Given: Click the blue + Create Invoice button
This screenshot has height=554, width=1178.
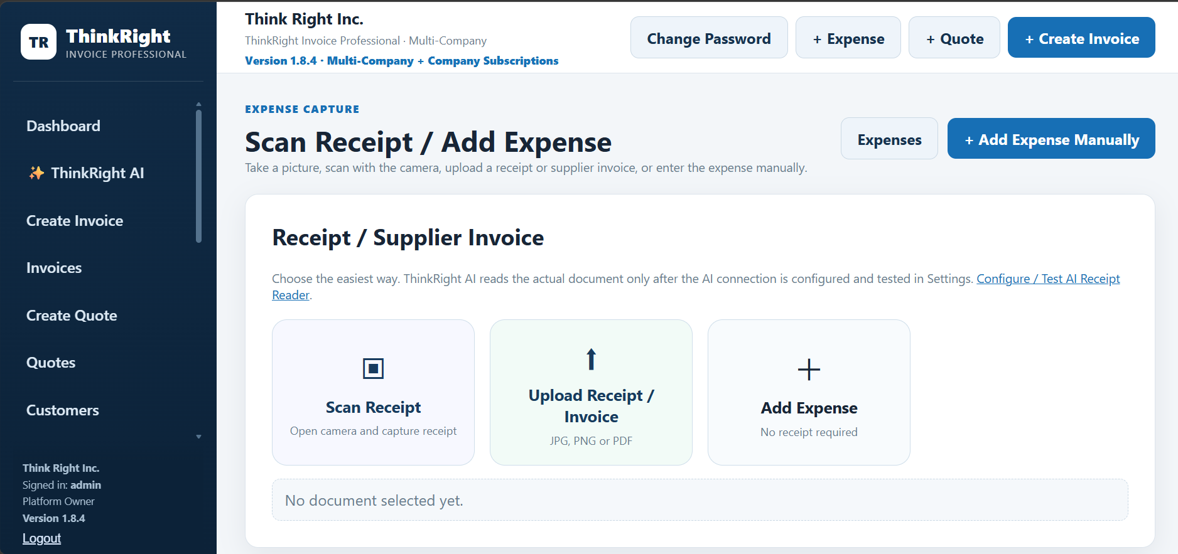Looking at the screenshot, I should pos(1081,38).
